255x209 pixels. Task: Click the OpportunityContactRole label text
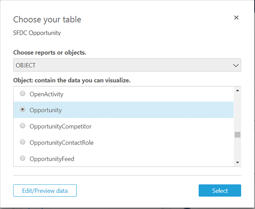61,143
